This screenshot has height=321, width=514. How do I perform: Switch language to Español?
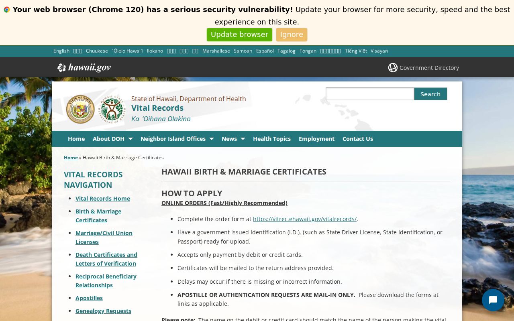point(265,51)
